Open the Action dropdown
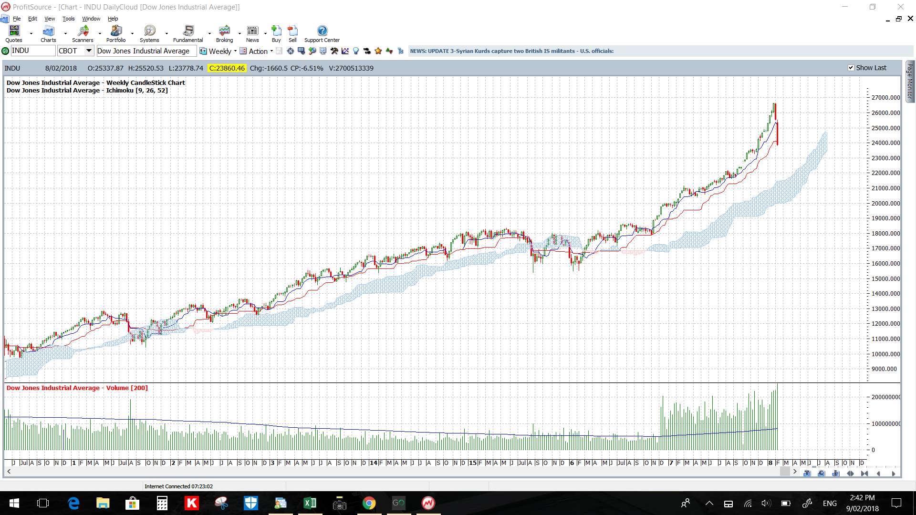Image resolution: width=916 pixels, height=515 pixels. click(271, 51)
